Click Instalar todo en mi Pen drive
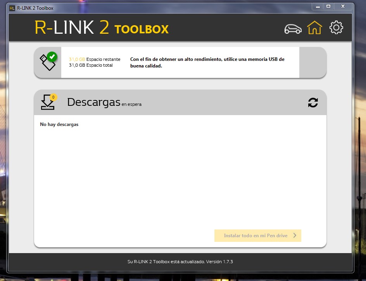366x281 pixels. (x=258, y=236)
